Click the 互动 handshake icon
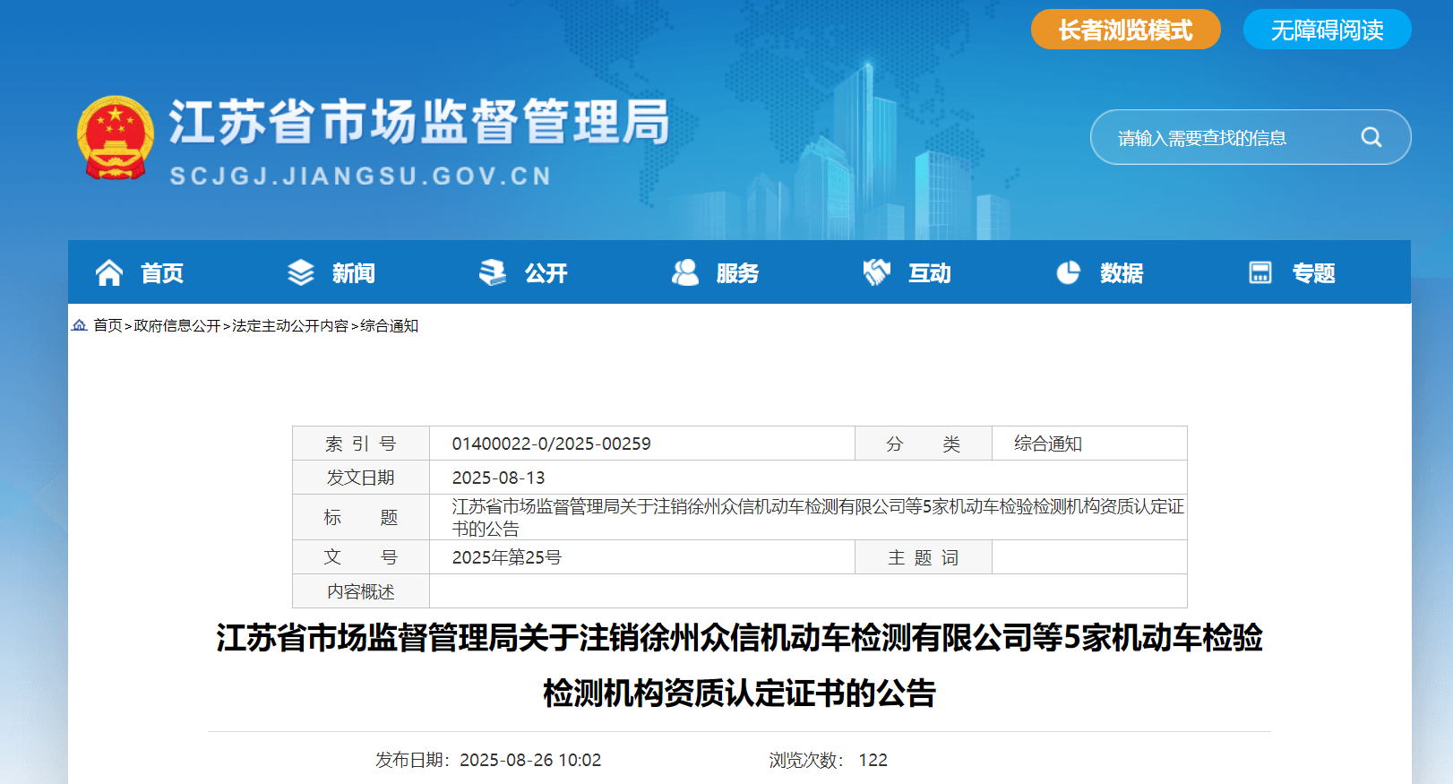Image resolution: width=1453 pixels, height=784 pixels. coord(877,272)
